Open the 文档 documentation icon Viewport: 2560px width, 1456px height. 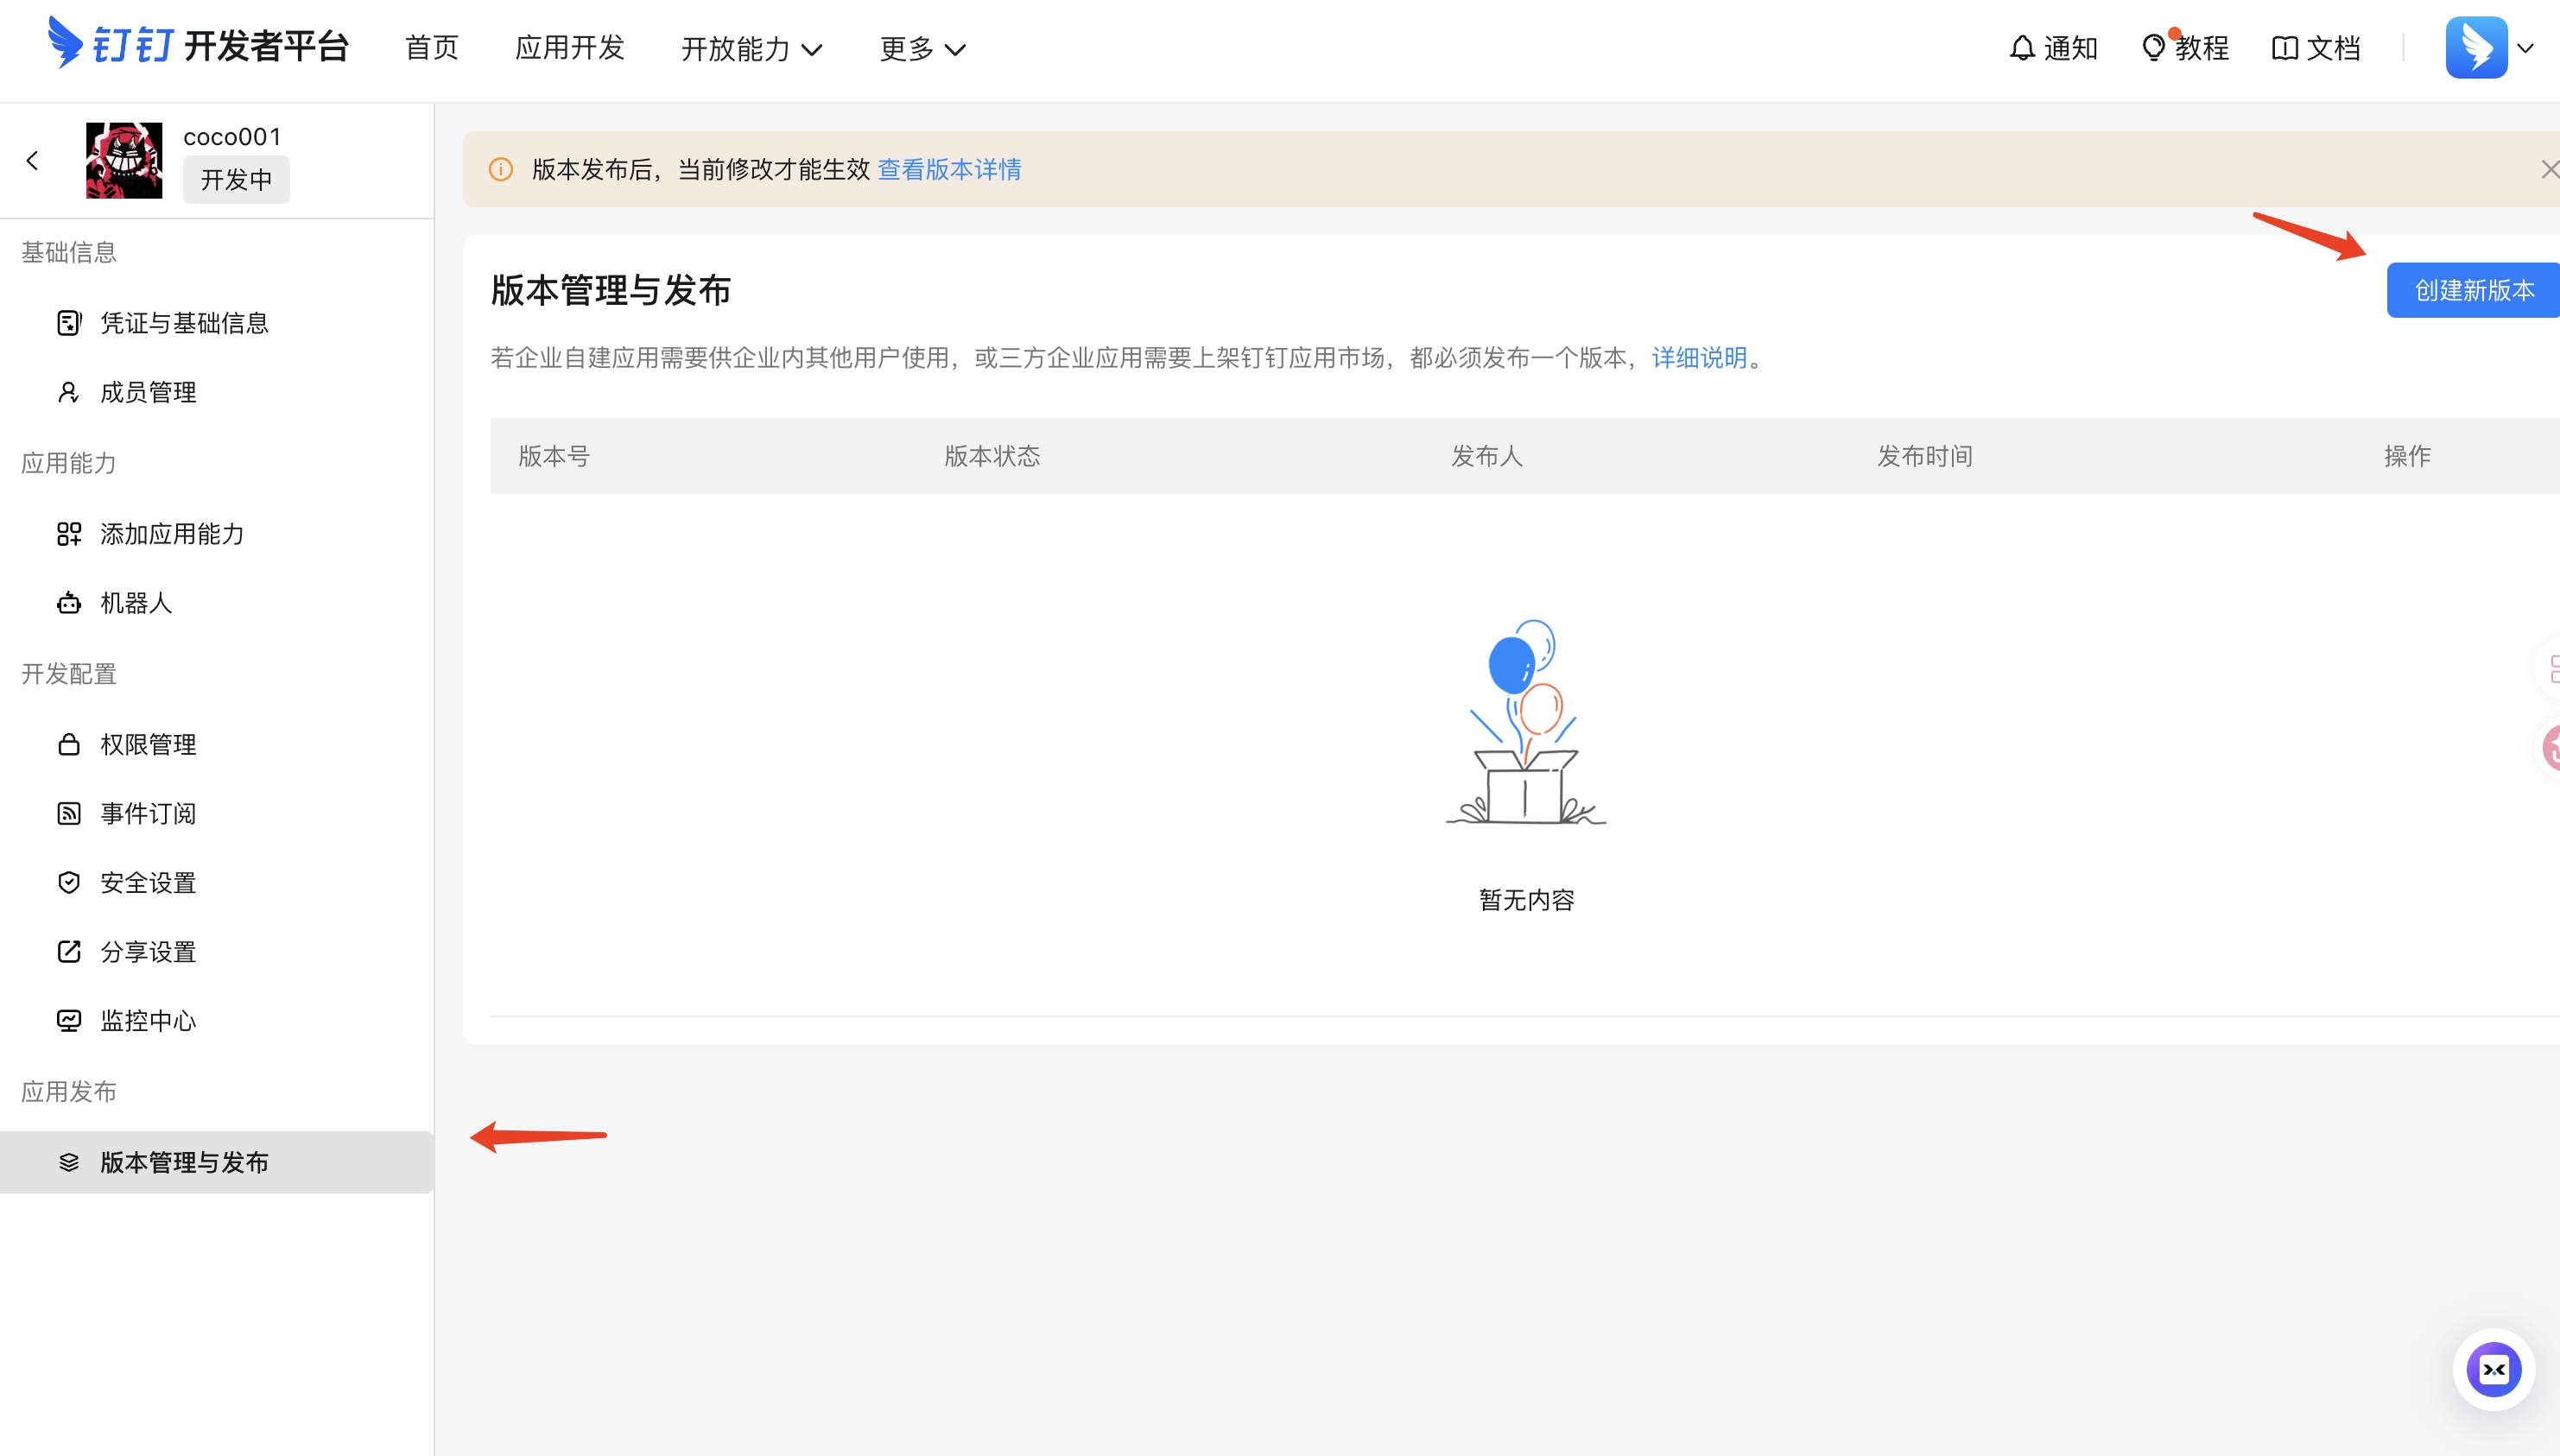tap(2287, 47)
